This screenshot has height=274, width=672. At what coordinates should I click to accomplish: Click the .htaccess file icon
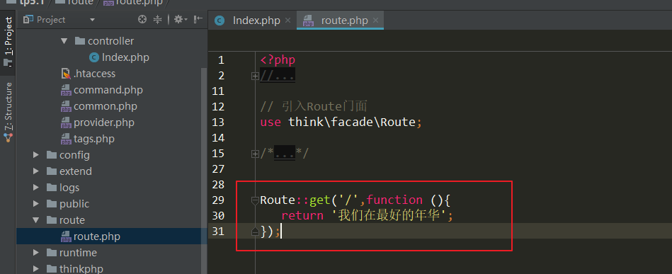point(66,74)
